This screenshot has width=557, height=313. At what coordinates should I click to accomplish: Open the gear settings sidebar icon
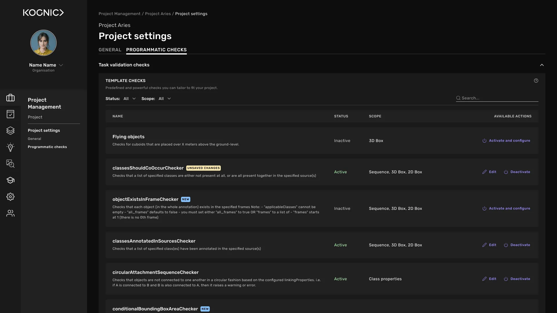pyautogui.click(x=10, y=197)
